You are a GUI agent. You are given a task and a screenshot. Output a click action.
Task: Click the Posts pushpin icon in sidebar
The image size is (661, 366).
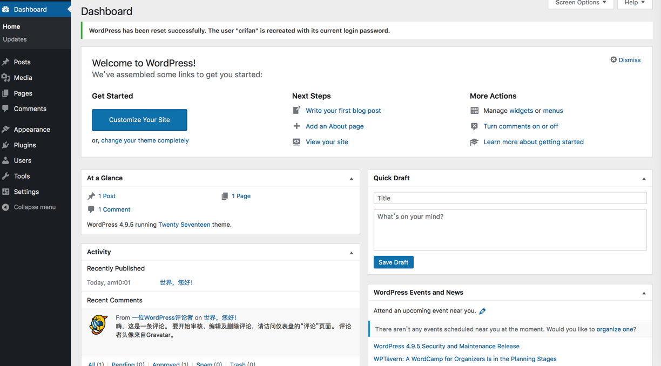coord(6,62)
